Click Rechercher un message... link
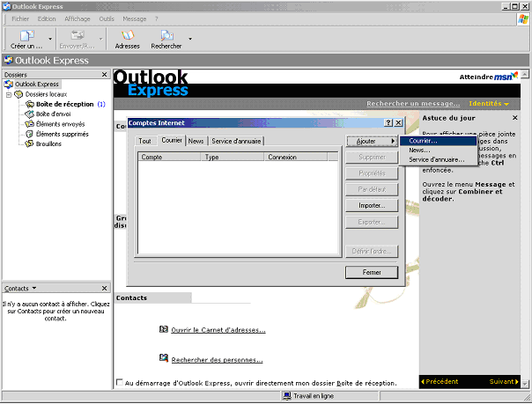This screenshot has height=404, width=532. (413, 104)
